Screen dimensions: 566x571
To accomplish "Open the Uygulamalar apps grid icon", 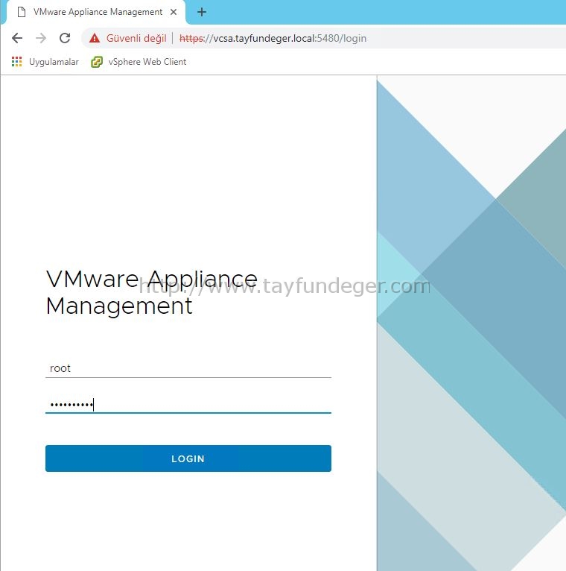I will click(16, 62).
